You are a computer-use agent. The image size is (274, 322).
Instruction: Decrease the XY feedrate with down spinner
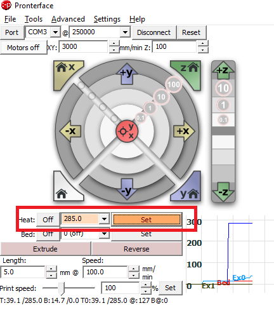coord(114,50)
